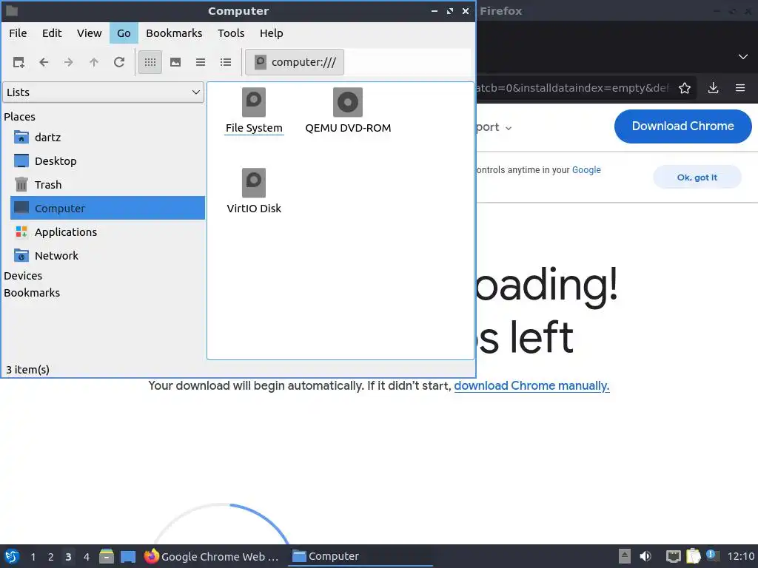This screenshot has width=758, height=568.
Task: Open the File menu
Action: point(18,33)
